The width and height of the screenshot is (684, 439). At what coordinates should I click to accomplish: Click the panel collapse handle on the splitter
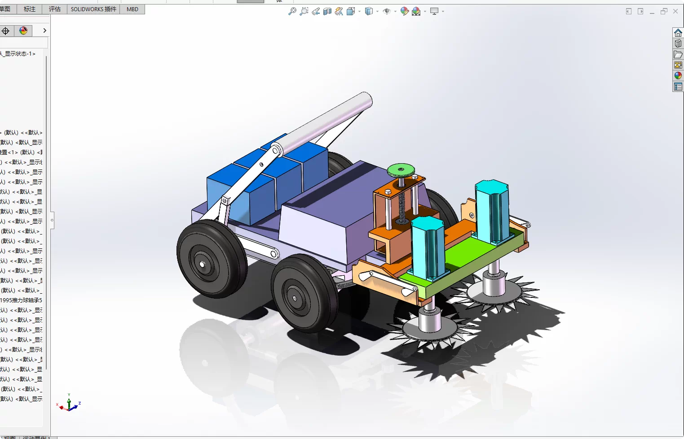[52, 220]
